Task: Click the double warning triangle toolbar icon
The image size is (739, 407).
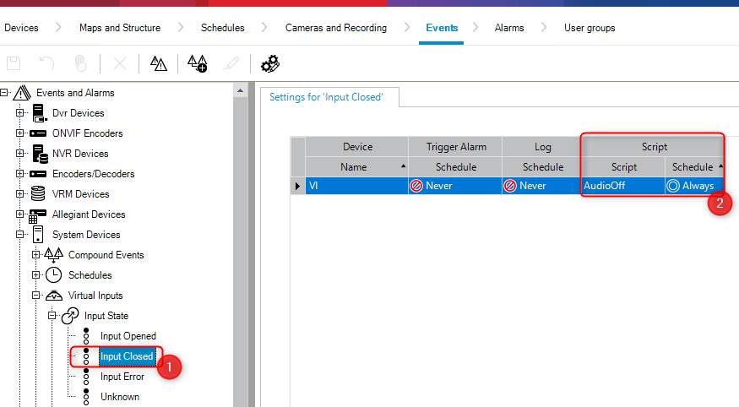Action: tap(159, 63)
